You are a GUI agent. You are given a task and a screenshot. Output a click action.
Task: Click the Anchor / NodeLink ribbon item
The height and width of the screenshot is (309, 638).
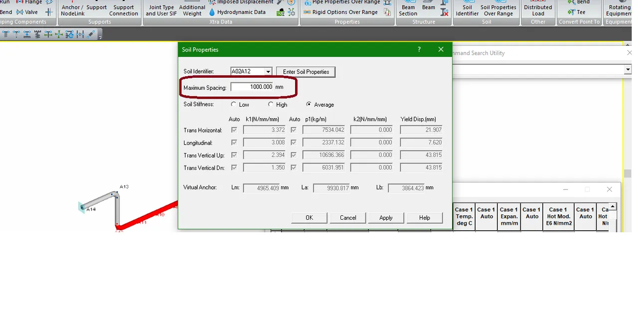pyautogui.click(x=72, y=10)
